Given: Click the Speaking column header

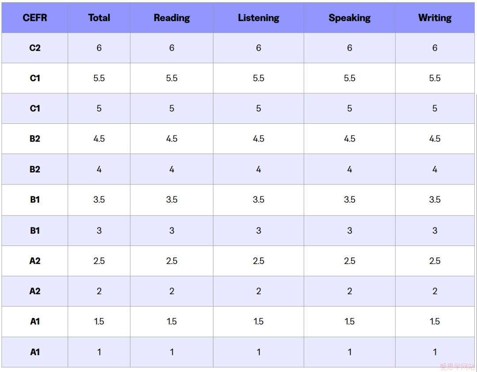Looking at the screenshot, I should tap(349, 18).
